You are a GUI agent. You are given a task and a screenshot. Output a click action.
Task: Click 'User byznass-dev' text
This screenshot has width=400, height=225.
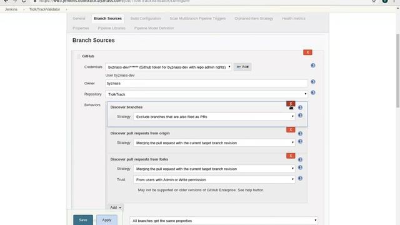point(120,76)
